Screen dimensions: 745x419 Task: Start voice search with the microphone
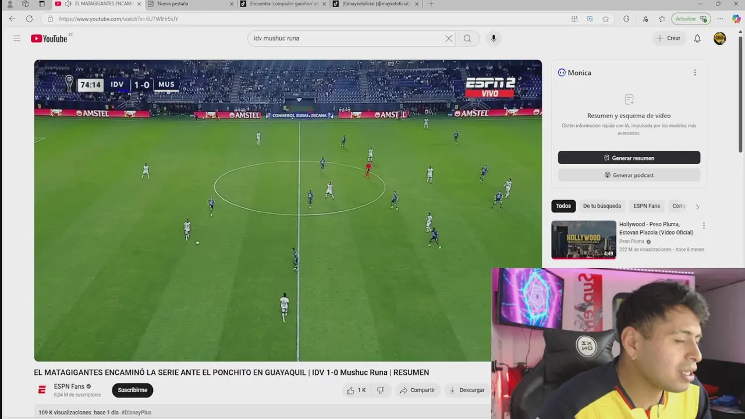pos(494,38)
